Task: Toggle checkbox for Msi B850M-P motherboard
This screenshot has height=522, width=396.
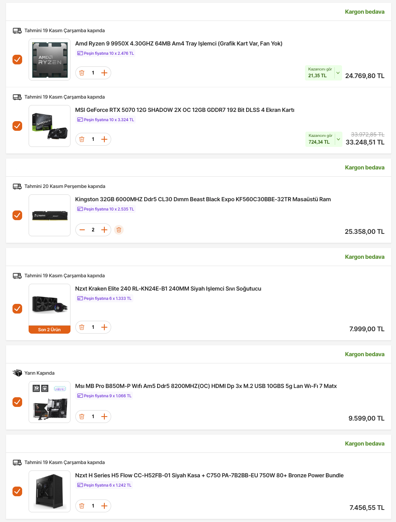Action: (17, 402)
